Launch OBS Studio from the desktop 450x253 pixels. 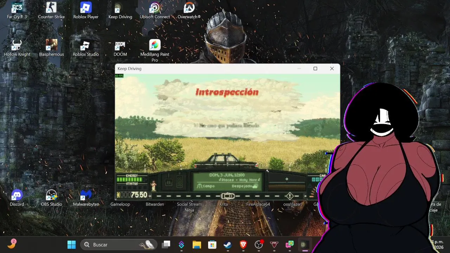click(51, 198)
